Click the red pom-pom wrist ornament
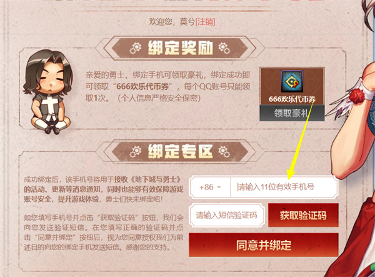This screenshot has height=277, width=375. (x=357, y=96)
